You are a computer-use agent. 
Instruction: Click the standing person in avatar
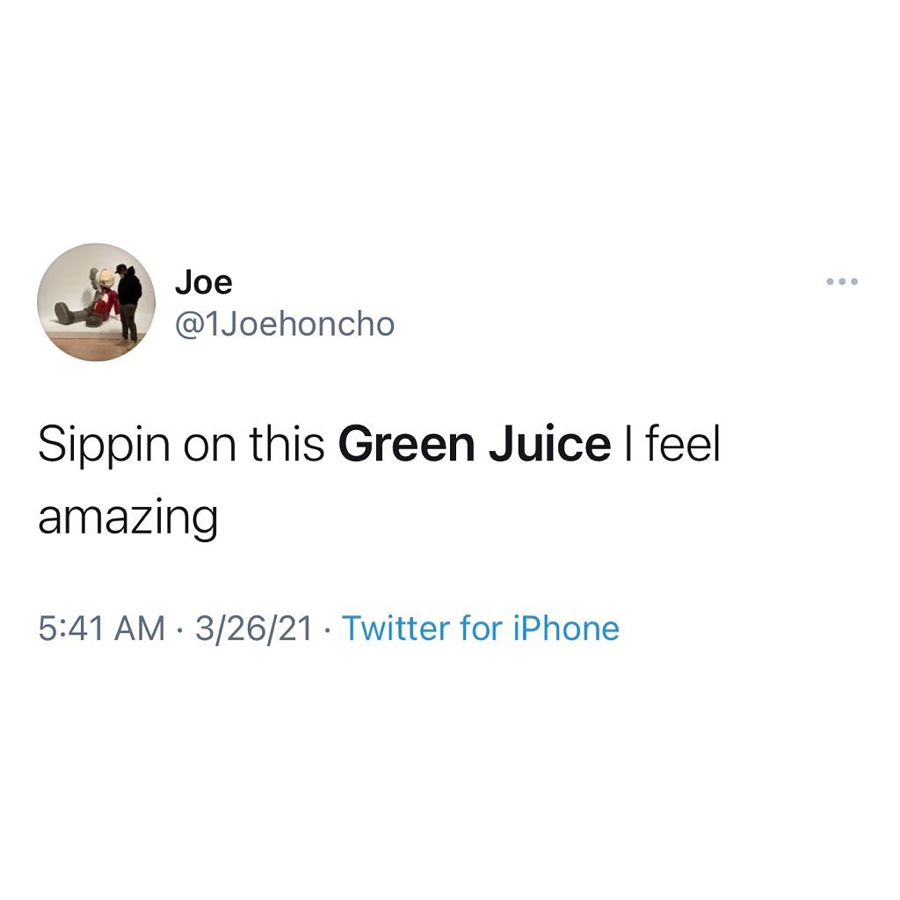(128, 303)
